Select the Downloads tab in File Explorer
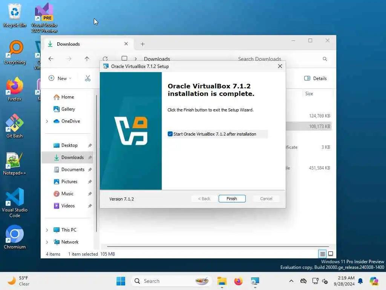This screenshot has width=386, height=290. point(89,44)
